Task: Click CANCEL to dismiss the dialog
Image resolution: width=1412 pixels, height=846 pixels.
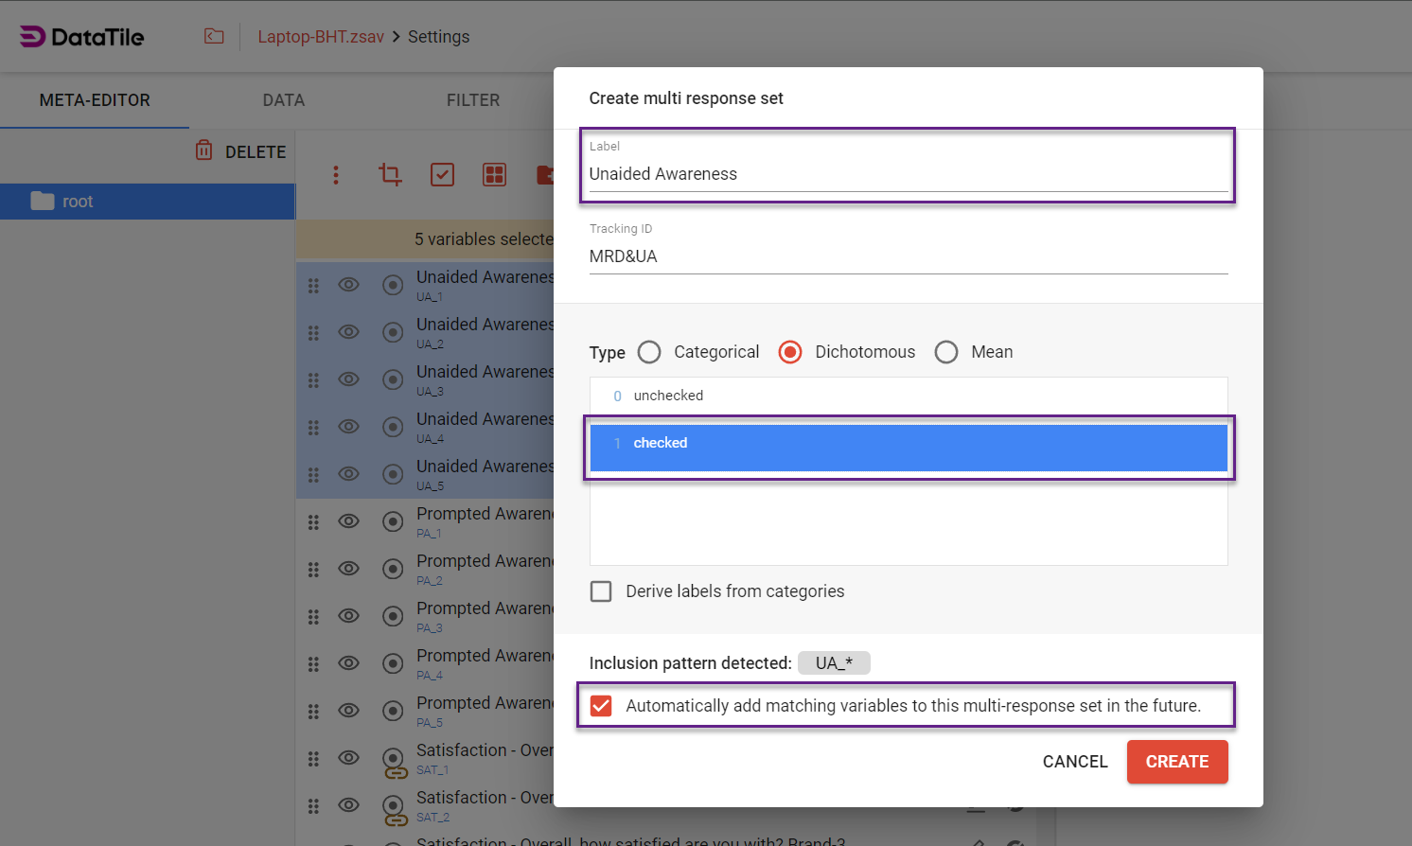Action: pos(1074,762)
